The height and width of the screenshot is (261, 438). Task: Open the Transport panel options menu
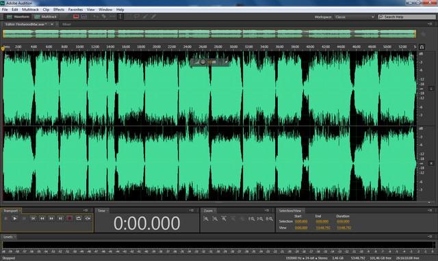86,210
